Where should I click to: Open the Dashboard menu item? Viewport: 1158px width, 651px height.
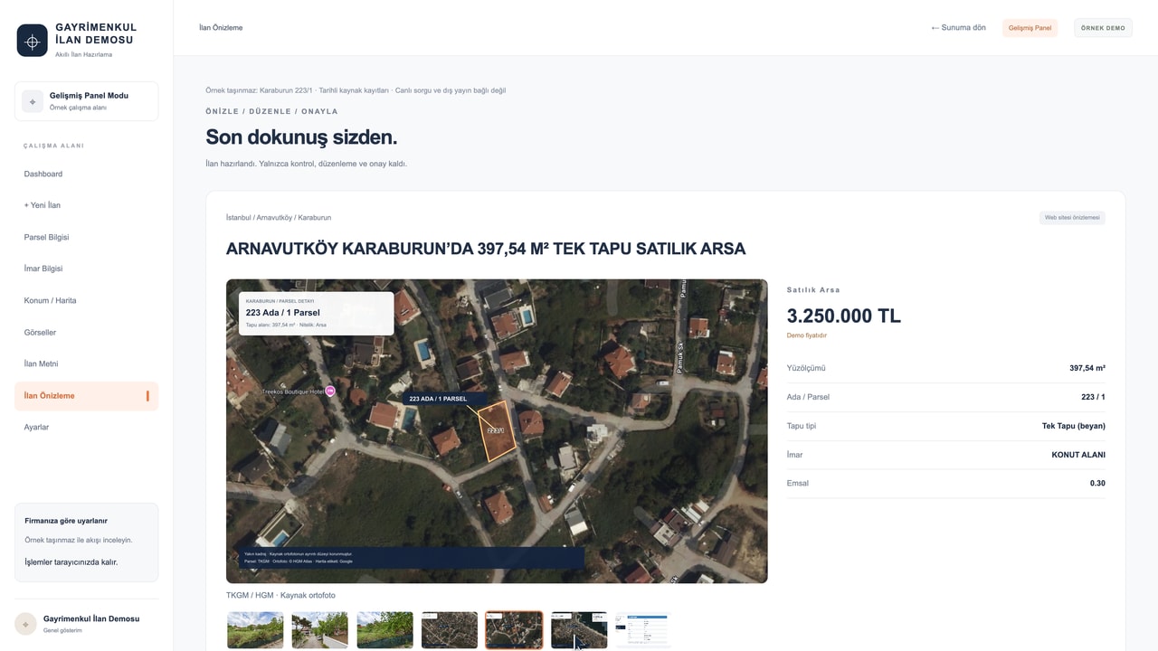click(86, 174)
